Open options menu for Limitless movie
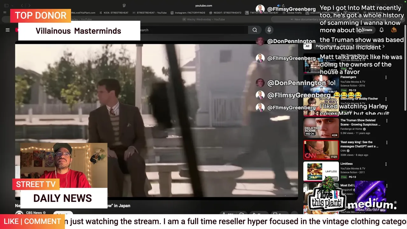 tap(386, 164)
